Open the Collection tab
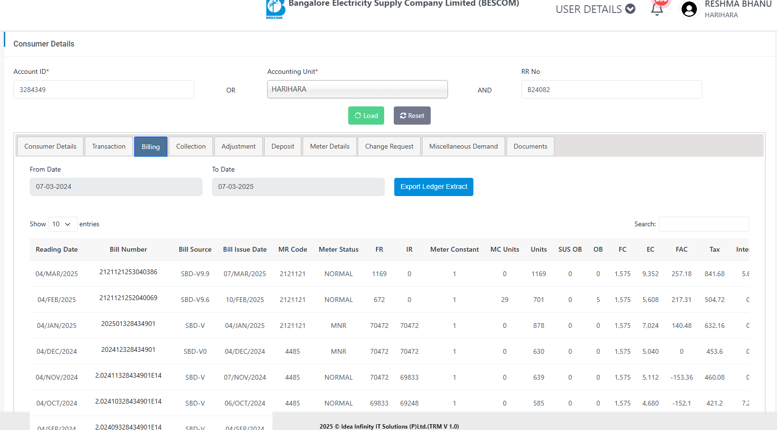The width and height of the screenshot is (777, 430). (x=191, y=146)
